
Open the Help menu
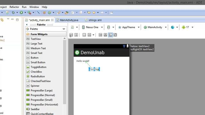(45, 7)
